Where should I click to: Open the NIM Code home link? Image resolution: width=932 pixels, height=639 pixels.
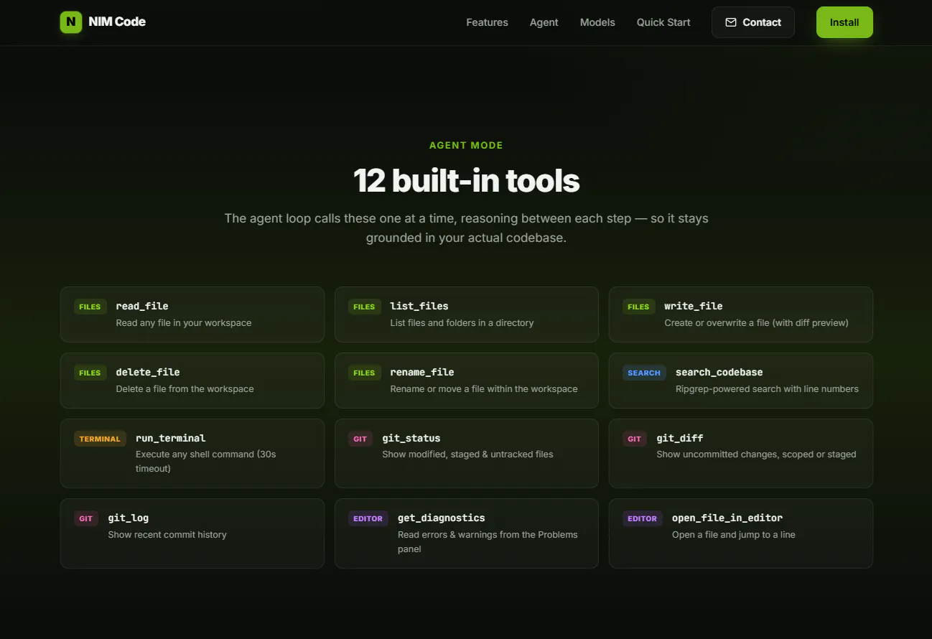(x=103, y=22)
